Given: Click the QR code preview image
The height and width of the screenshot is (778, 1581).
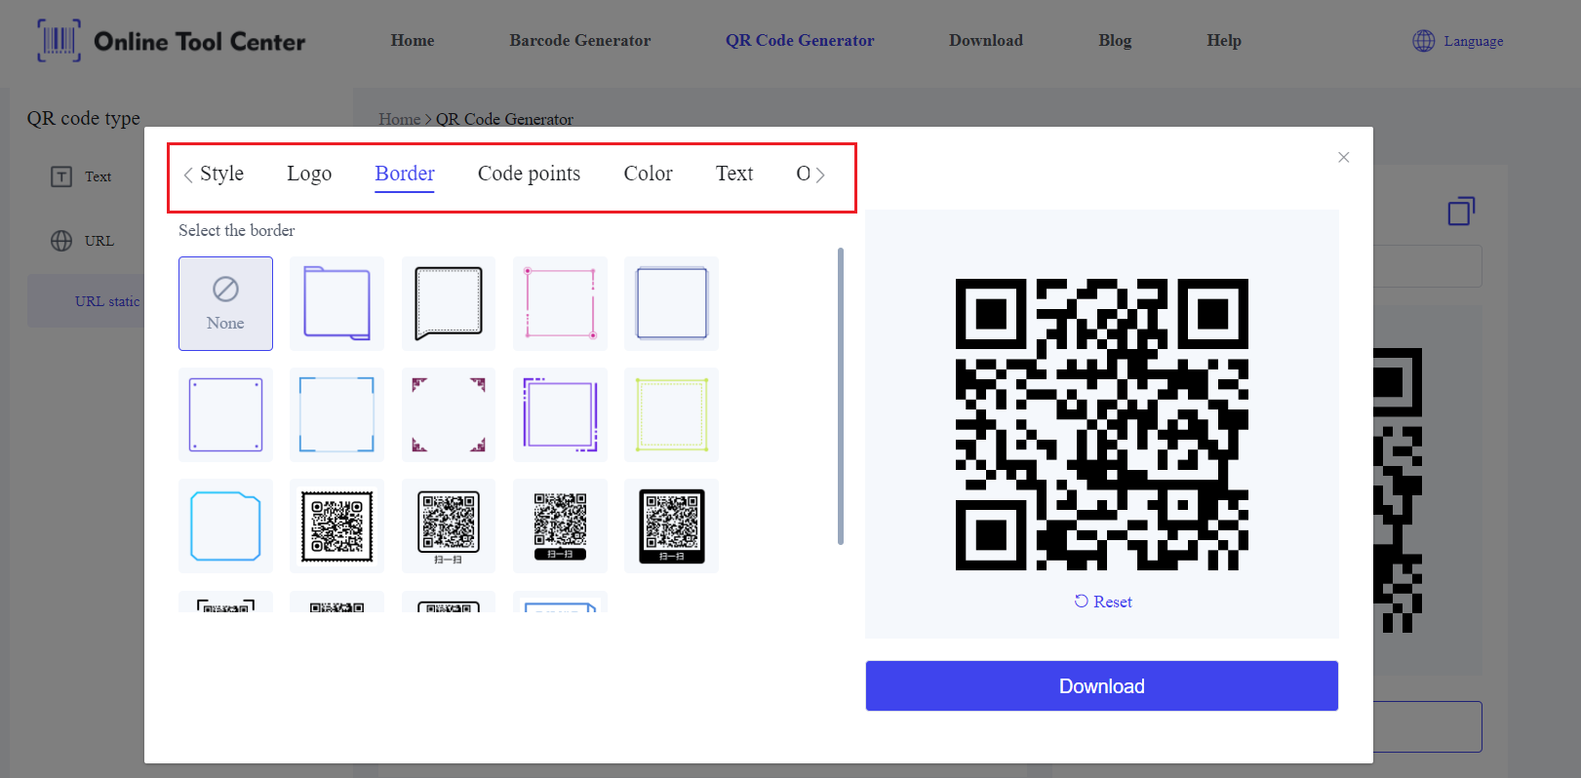Looking at the screenshot, I should 1101,424.
